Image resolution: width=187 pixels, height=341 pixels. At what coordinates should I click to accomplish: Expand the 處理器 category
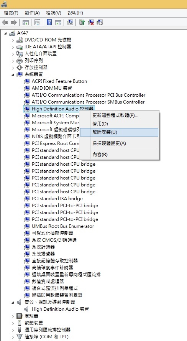coord(13,316)
